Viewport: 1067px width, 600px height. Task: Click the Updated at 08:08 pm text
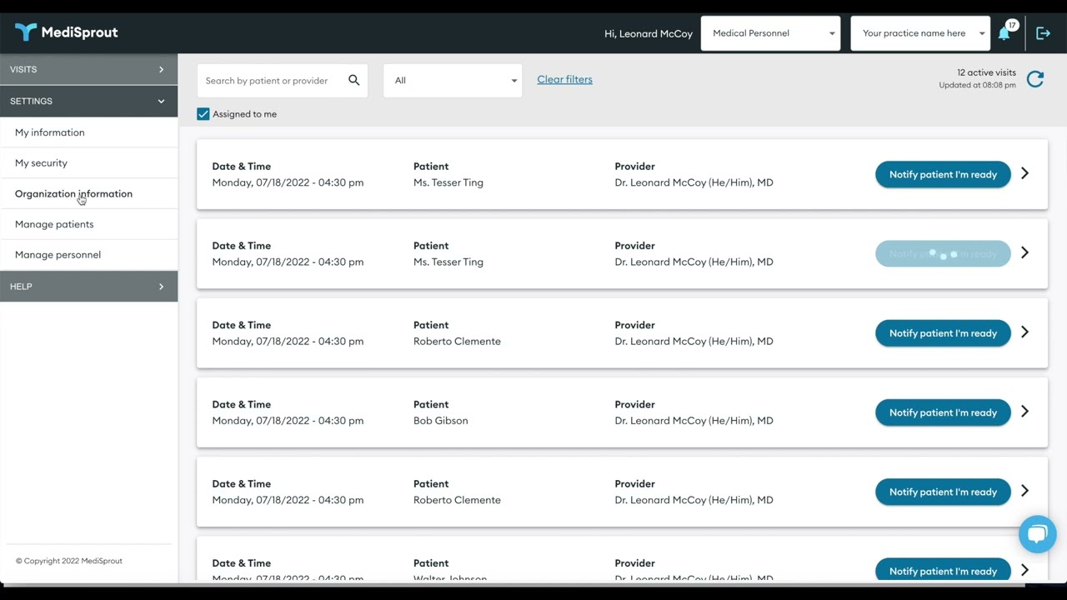(977, 85)
